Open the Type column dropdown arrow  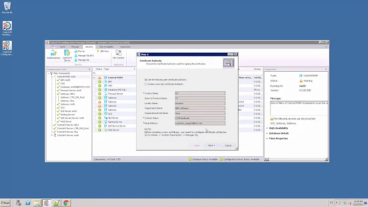point(134,69)
